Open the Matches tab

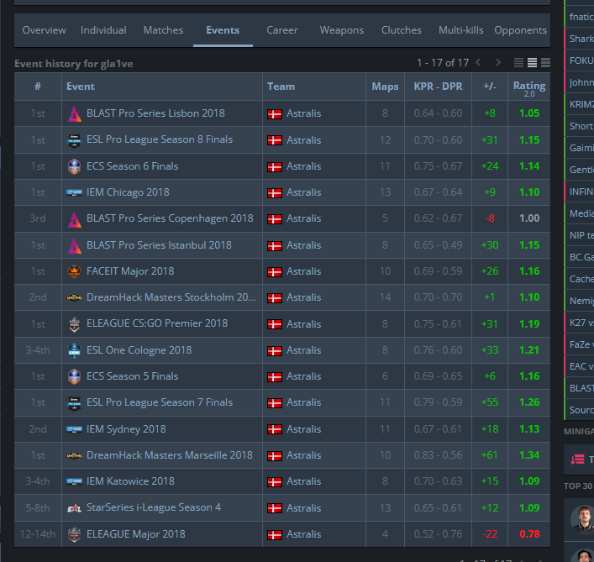coord(163,30)
